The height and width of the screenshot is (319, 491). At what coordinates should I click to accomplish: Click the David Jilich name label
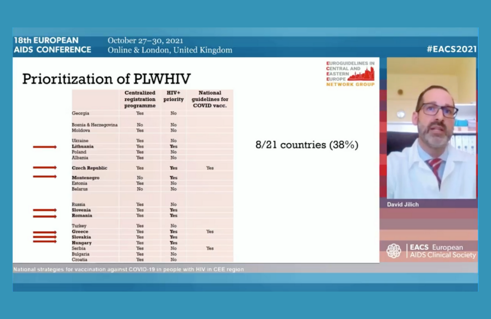[x=403, y=204]
